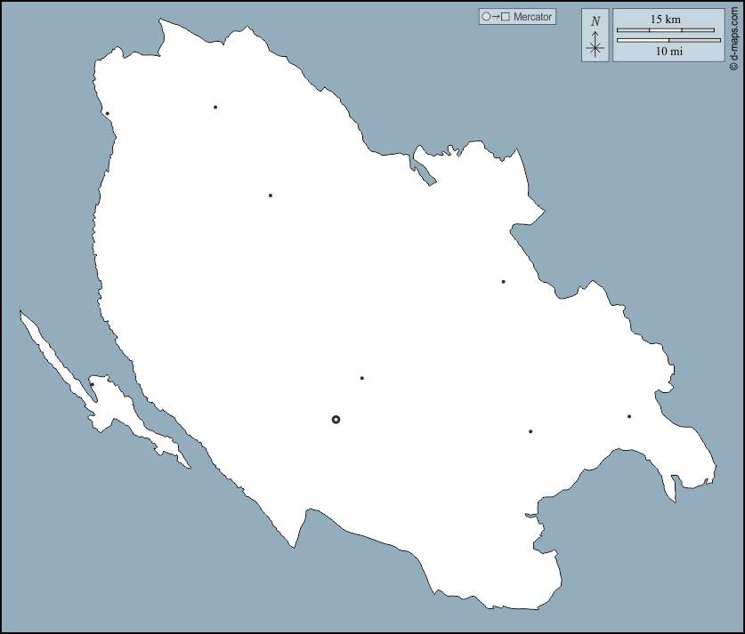Click the town dot on the small western island
This screenshot has height=634, width=745.
pyautogui.click(x=92, y=384)
